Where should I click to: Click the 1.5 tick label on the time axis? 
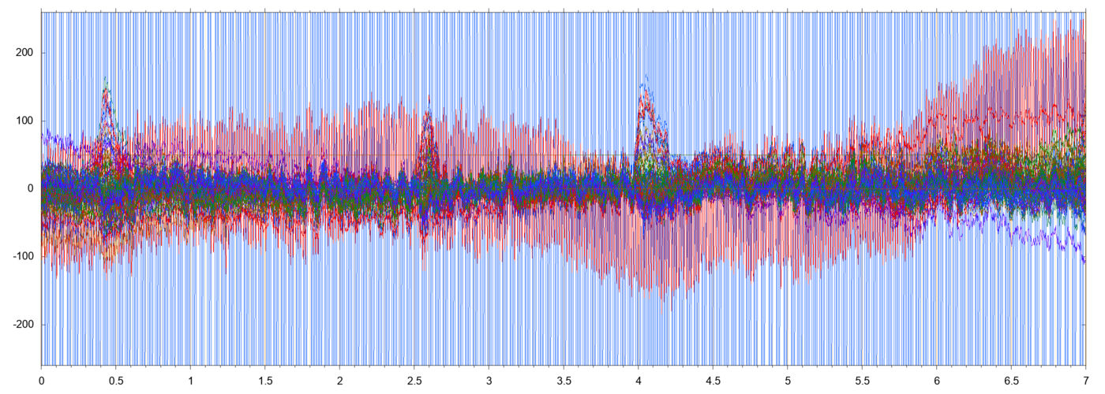(265, 380)
